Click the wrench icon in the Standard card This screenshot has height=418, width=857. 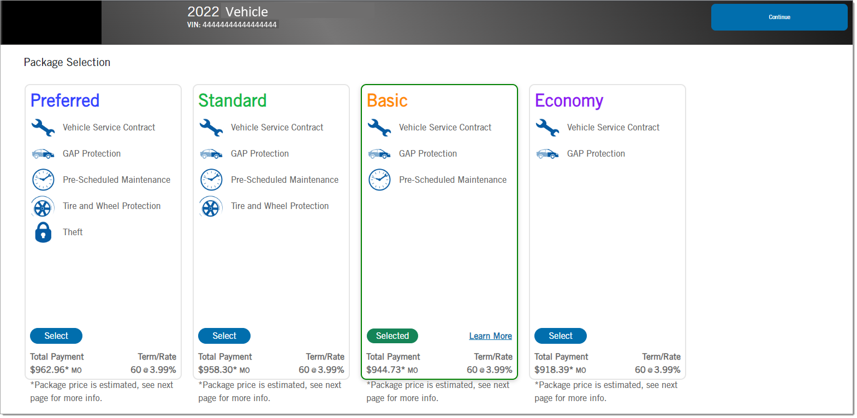click(211, 128)
